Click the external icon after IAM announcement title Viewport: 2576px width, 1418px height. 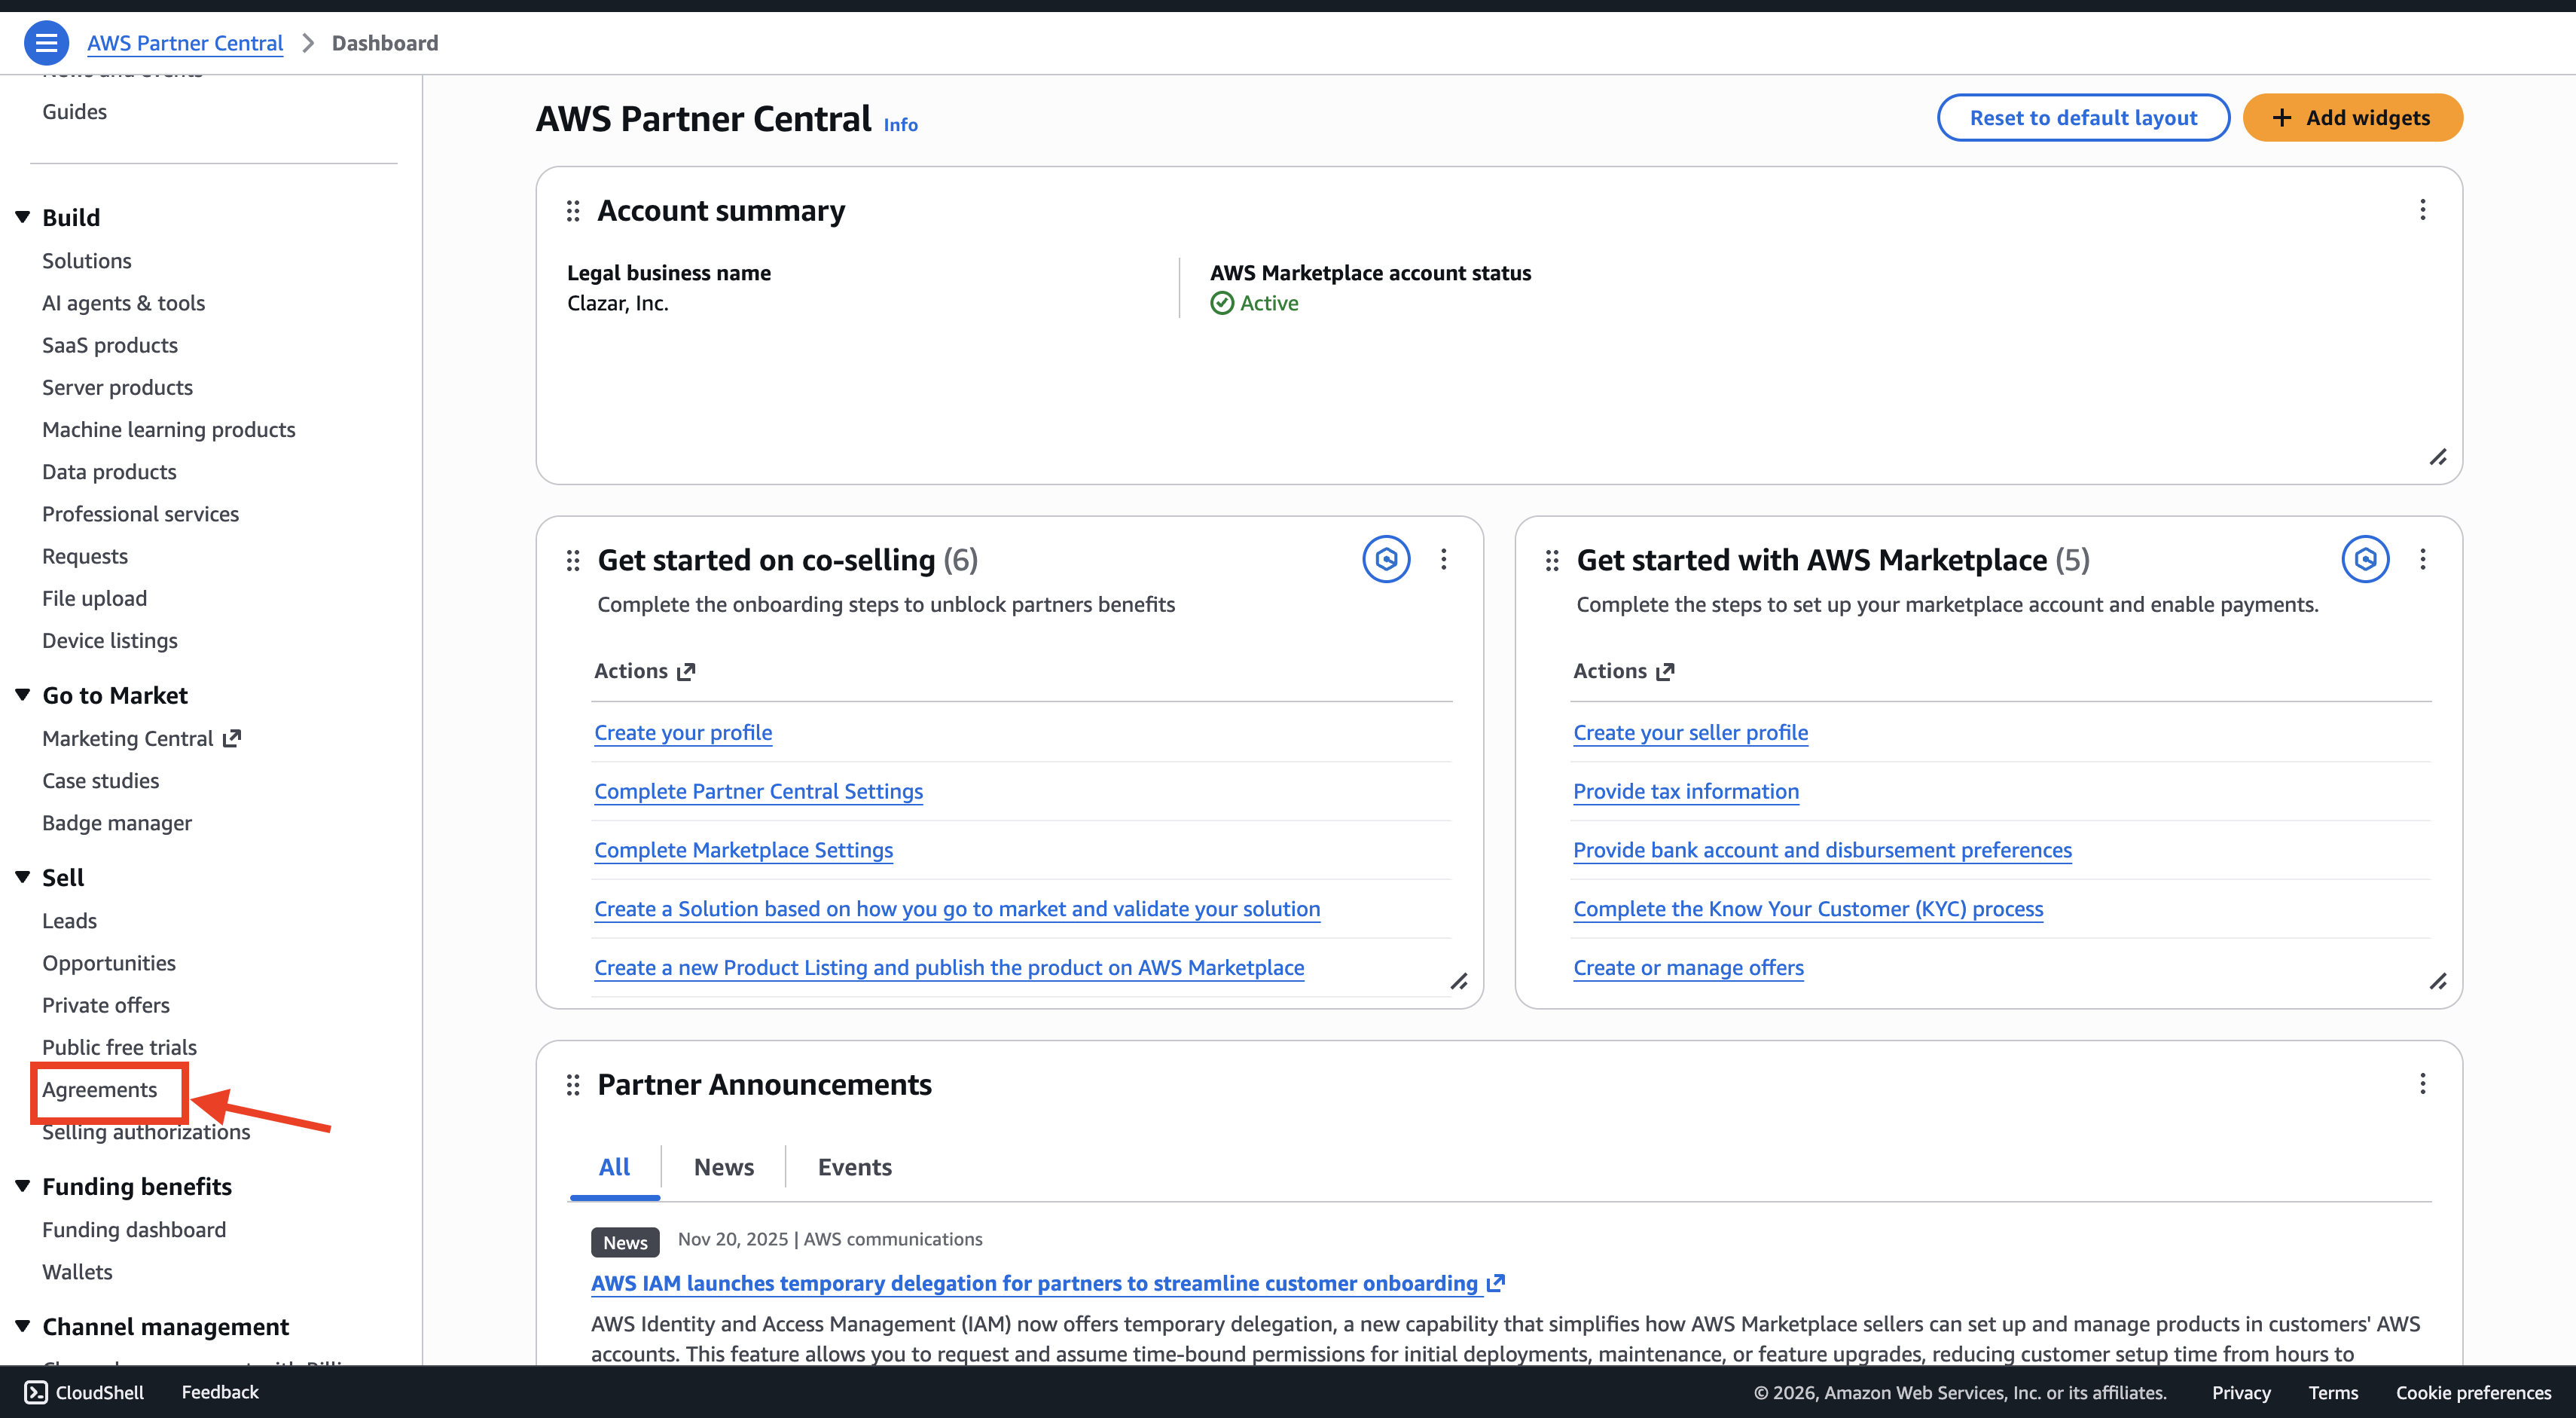[x=1496, y=1283]
